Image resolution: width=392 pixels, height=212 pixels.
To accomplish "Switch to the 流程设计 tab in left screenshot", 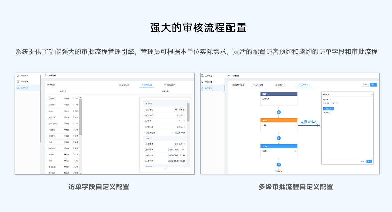I will (x=169, y=85).
